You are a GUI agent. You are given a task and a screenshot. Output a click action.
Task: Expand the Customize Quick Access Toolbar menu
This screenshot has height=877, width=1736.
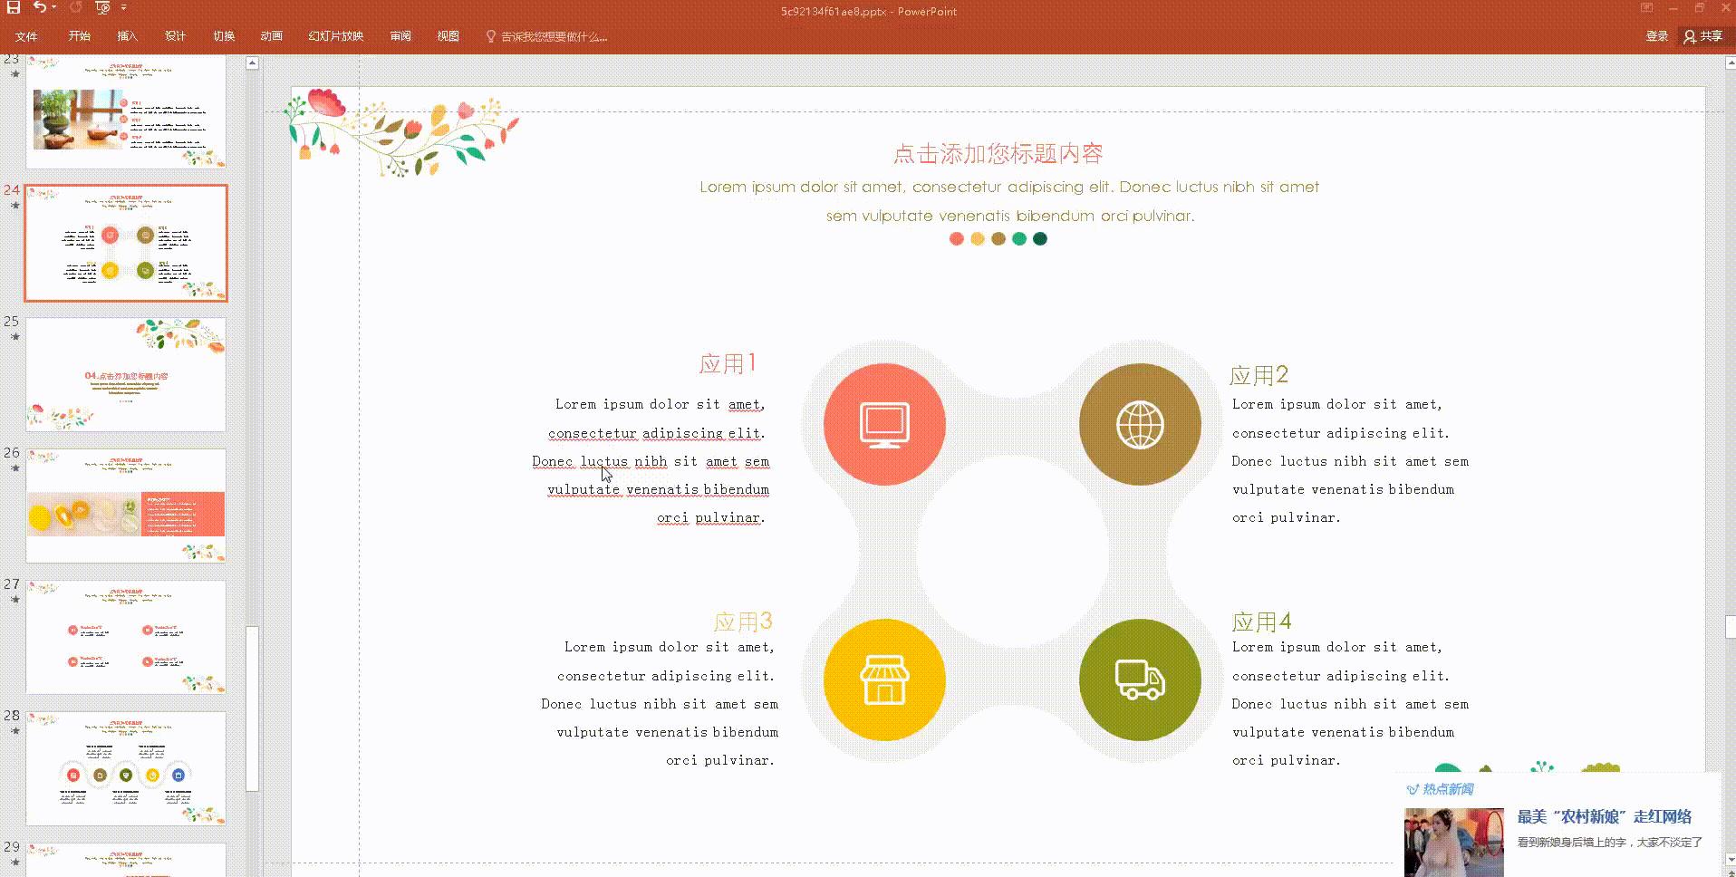point(124,7)
